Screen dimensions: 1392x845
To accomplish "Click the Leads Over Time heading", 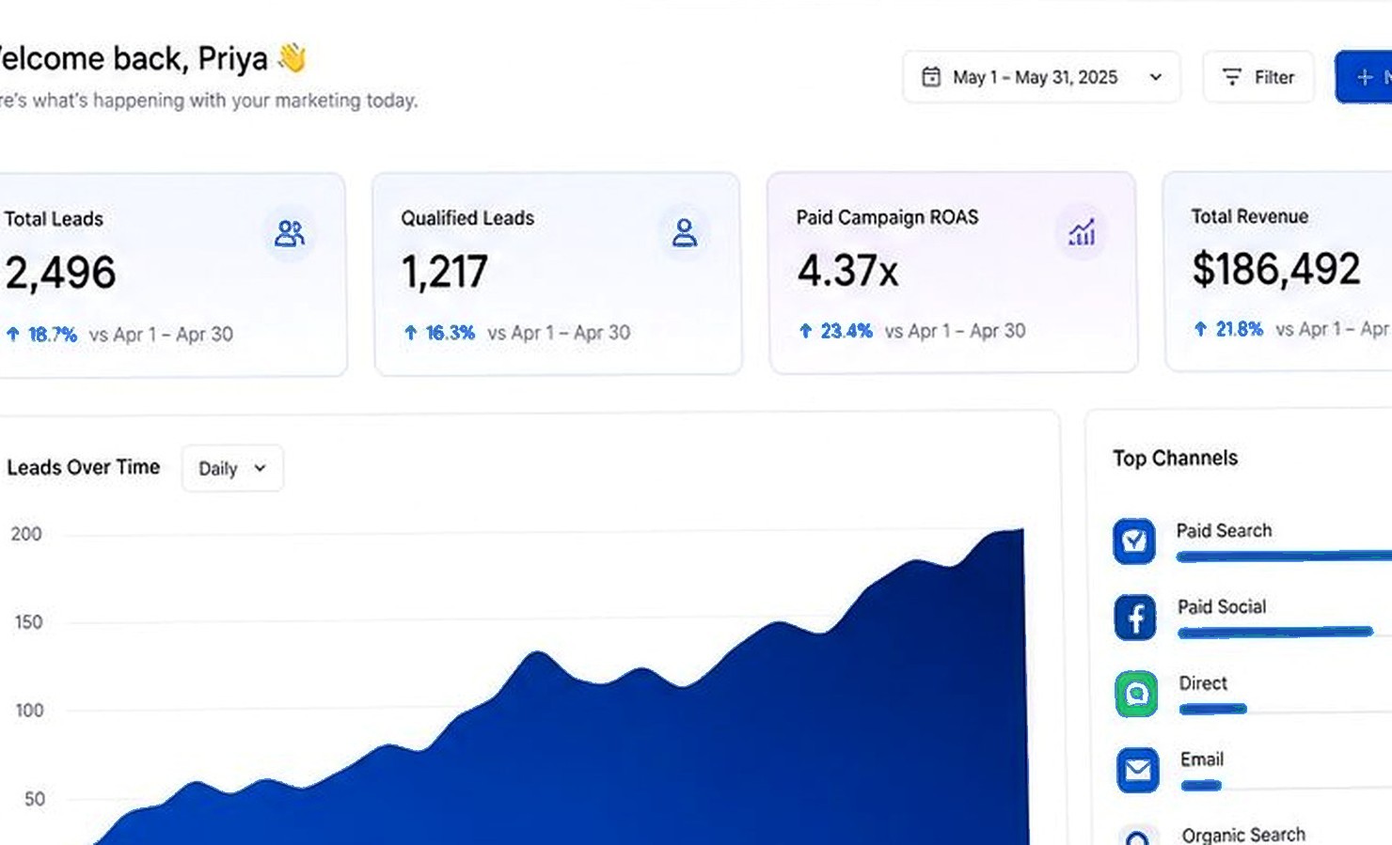I will pos(83,467).
